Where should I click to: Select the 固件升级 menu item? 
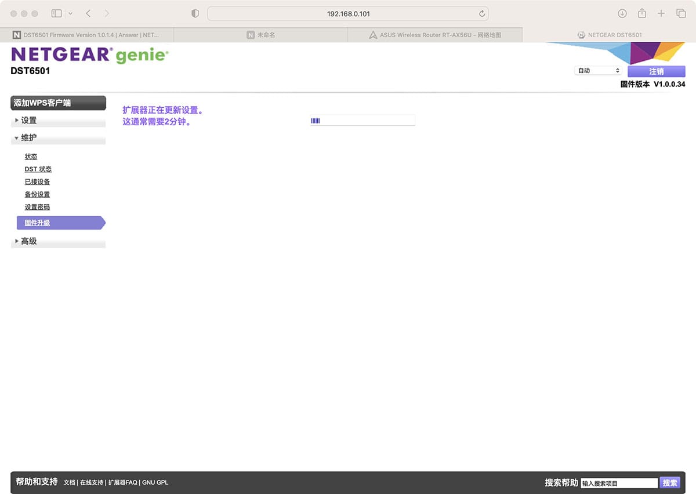point(61,223)
